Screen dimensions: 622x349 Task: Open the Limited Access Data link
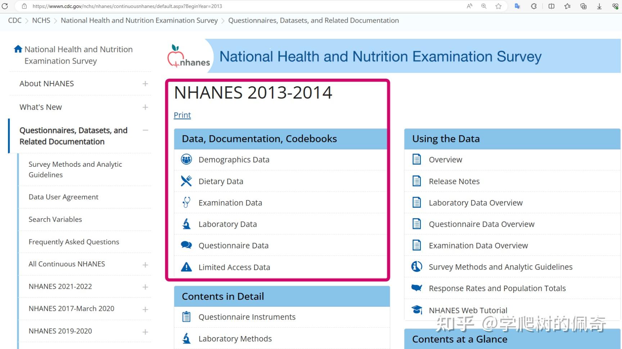(x=234, y=267)
